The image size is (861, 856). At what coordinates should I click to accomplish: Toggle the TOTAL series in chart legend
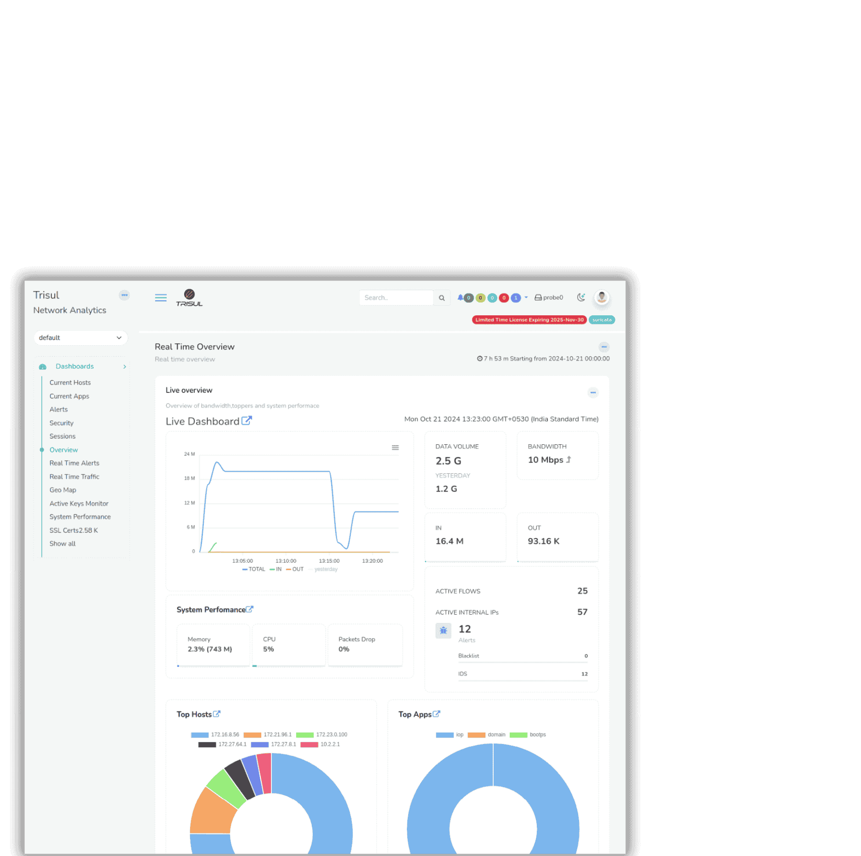tap(253, 569)
